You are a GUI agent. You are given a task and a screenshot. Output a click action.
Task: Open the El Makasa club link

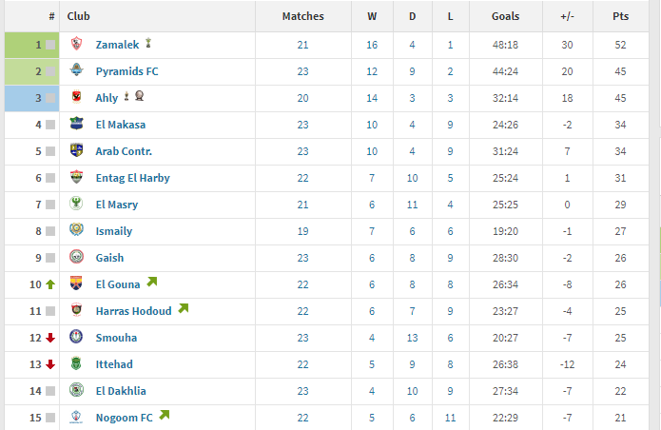(x=121, y=125)
